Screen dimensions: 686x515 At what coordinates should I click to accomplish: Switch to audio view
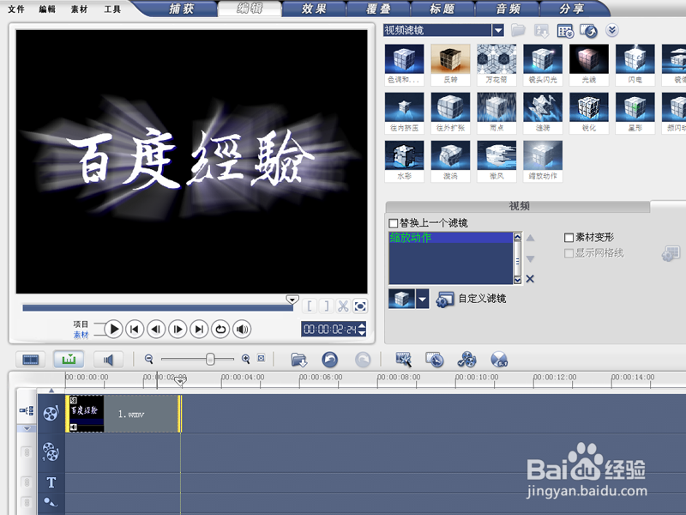click(108, 360)
